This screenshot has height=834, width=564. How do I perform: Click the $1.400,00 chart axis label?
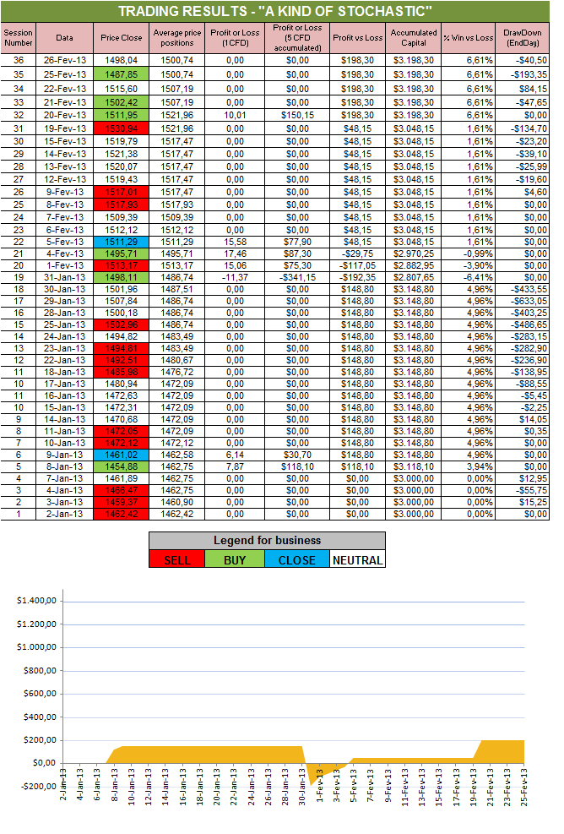click(36, 601)
